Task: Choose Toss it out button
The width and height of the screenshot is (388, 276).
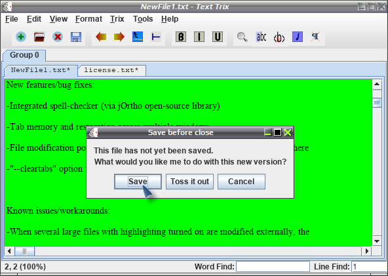Action: (x=190, y=182)
